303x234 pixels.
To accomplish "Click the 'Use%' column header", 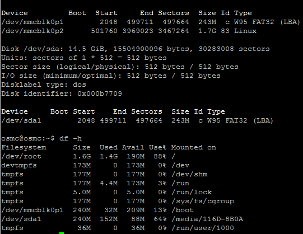I will [158, 147].
